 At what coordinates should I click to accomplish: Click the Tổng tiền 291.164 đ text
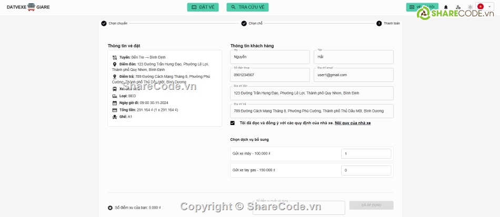[x=148, y=110]
